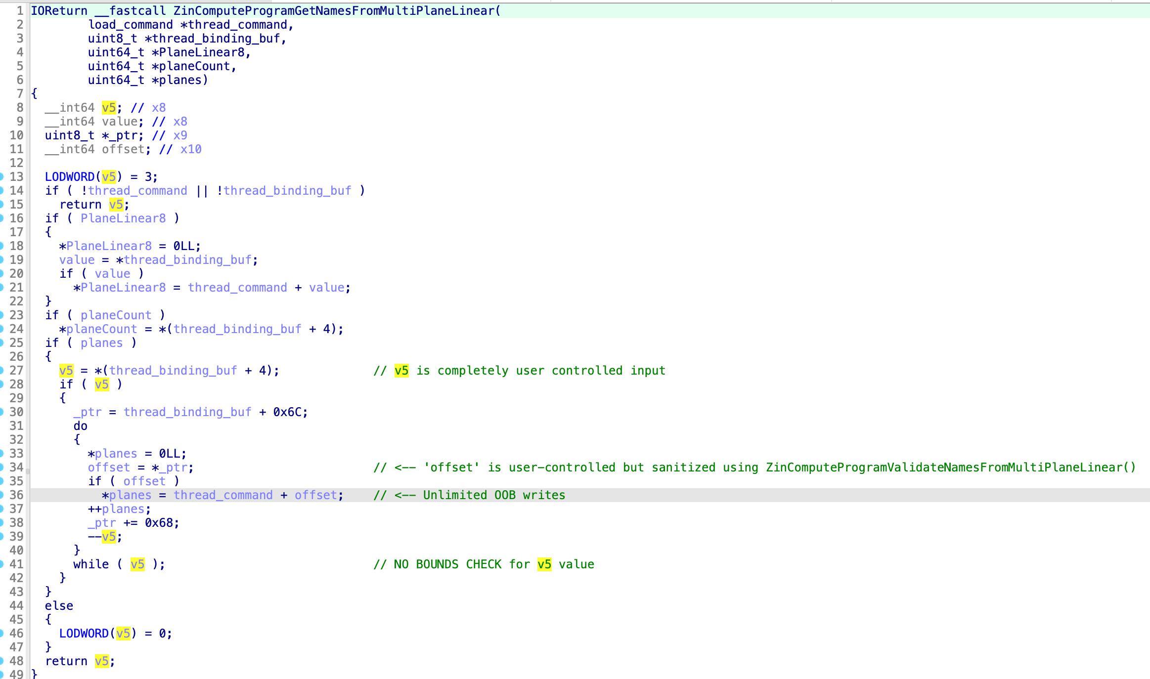Image resolution: width=1150 pixels, height=679 pixels.
Task: Click the breakpoint marker at line 41
Action: click(x=1, y=564)
